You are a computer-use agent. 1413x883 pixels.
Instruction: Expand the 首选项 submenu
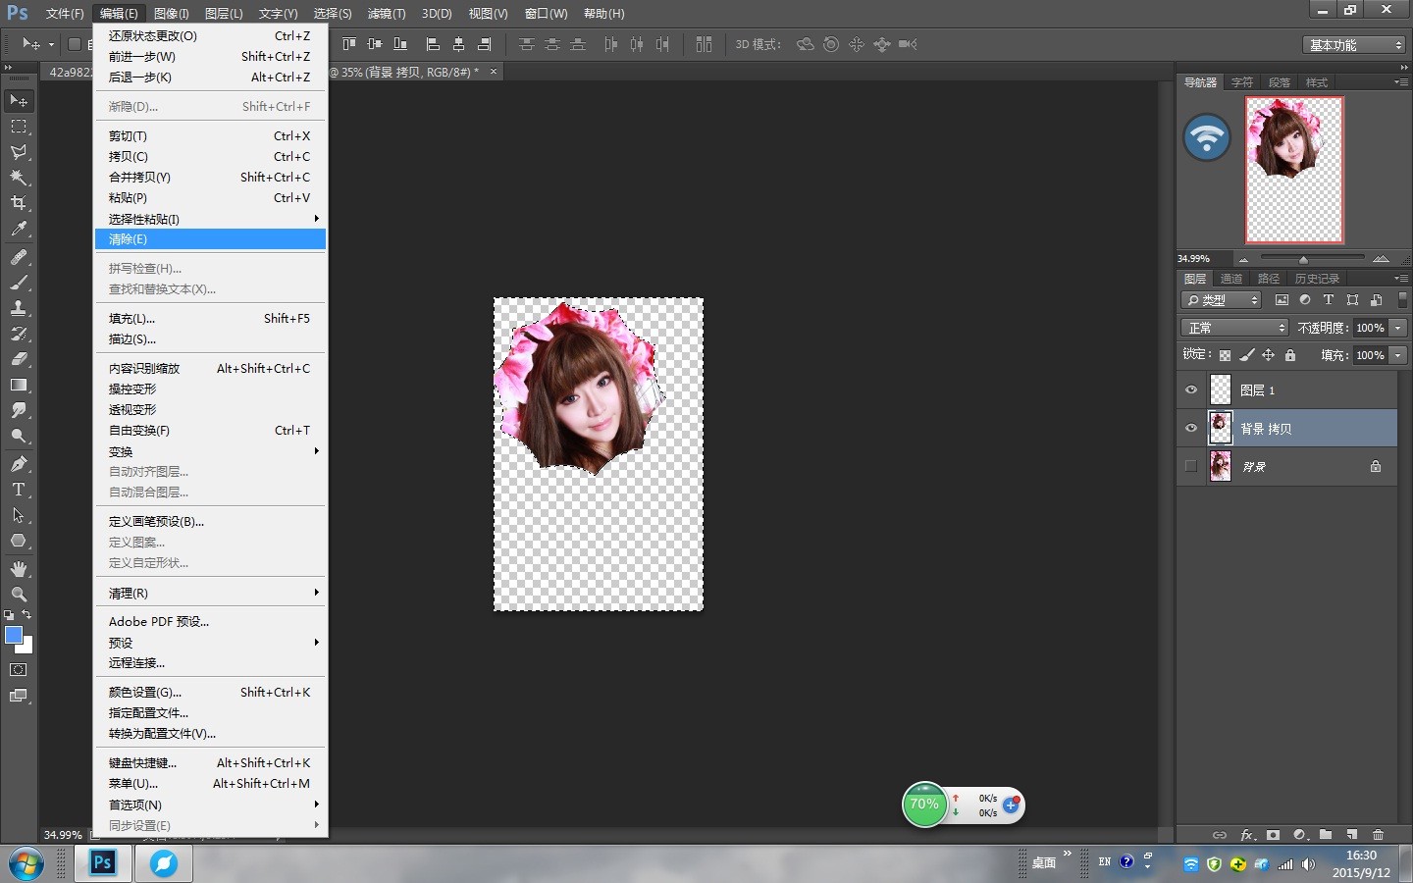(x=210, y=805)
